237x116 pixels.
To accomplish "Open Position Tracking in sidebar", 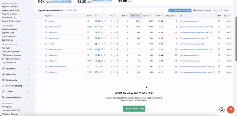I will pyautogui.click(x=9, y=17).
